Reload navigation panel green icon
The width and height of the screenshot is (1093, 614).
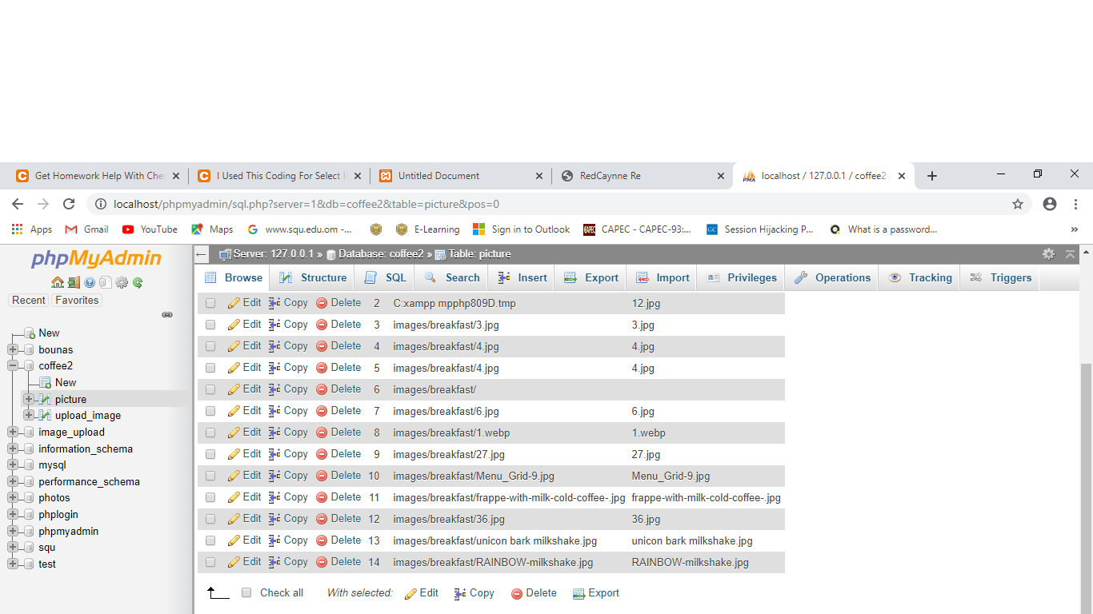[x=138, y=282]
